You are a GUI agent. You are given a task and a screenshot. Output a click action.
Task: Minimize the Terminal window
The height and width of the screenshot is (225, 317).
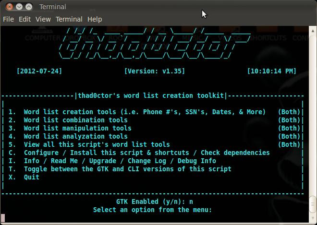(x=19, y=7)
